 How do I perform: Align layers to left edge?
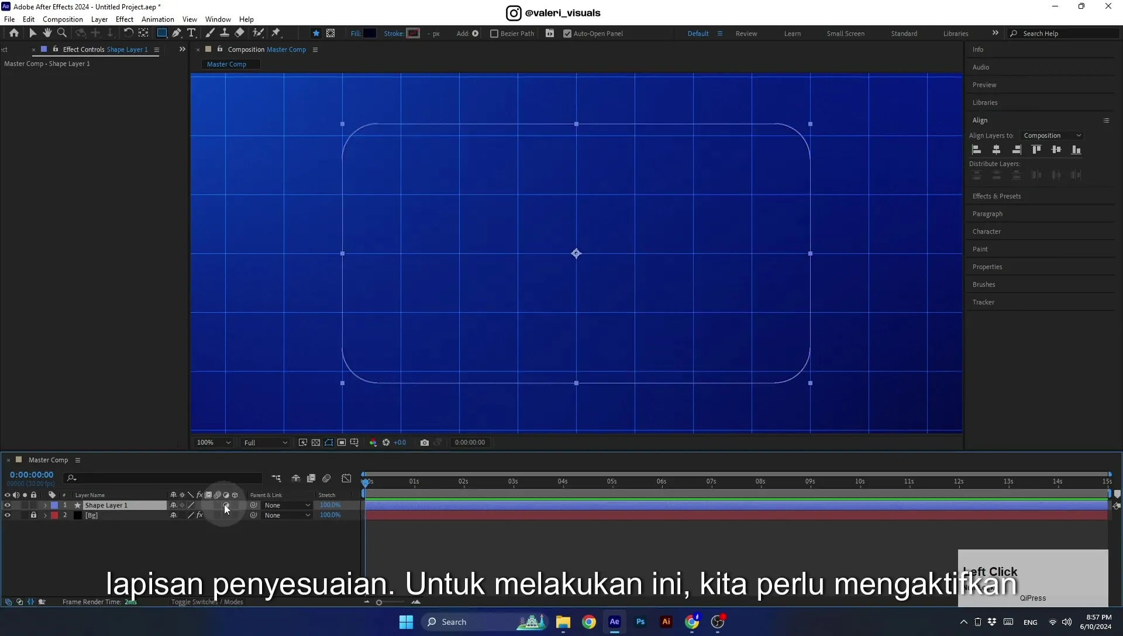click(976, 150)
